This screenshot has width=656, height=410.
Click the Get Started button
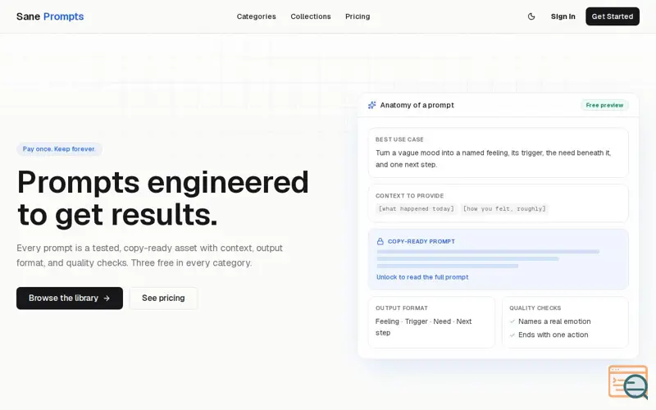[612, 16]
